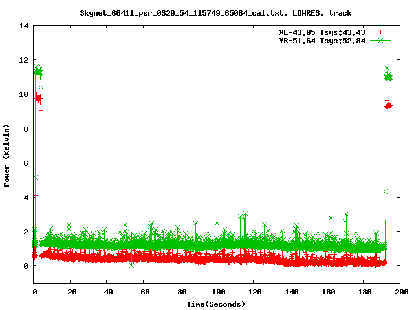This screenshot has height=310, width=414.
Task: Click the x-axis tick label '140'
Action: 292,292
